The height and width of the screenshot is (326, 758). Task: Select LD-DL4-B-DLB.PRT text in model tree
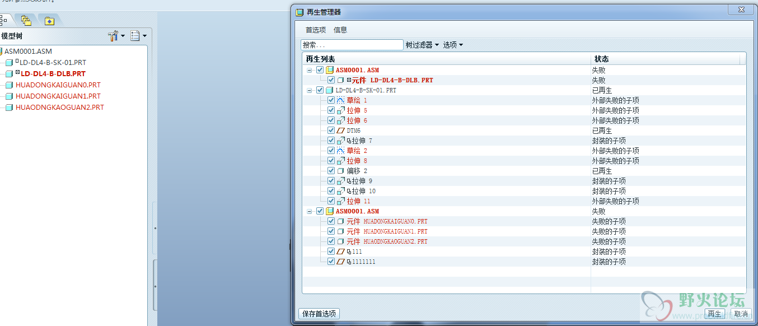pyautogui.click(x=53, y=74)
